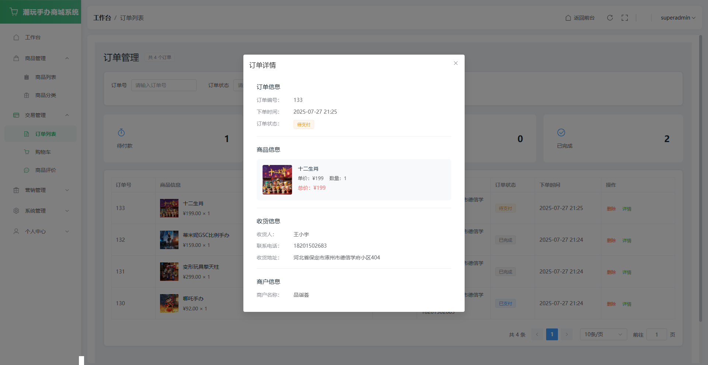Go to 商品列表 in sidebar

pyautogui.click(x=45, y=77)
